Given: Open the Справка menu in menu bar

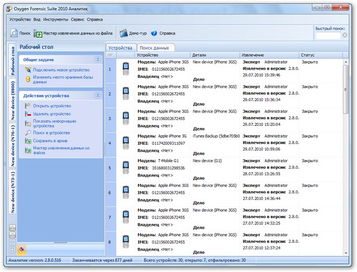Looking at the screenshot, I should (x=95, y=19).
